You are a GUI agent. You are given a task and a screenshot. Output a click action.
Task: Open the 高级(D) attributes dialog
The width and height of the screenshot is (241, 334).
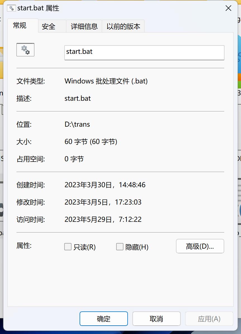pos(200,246)
